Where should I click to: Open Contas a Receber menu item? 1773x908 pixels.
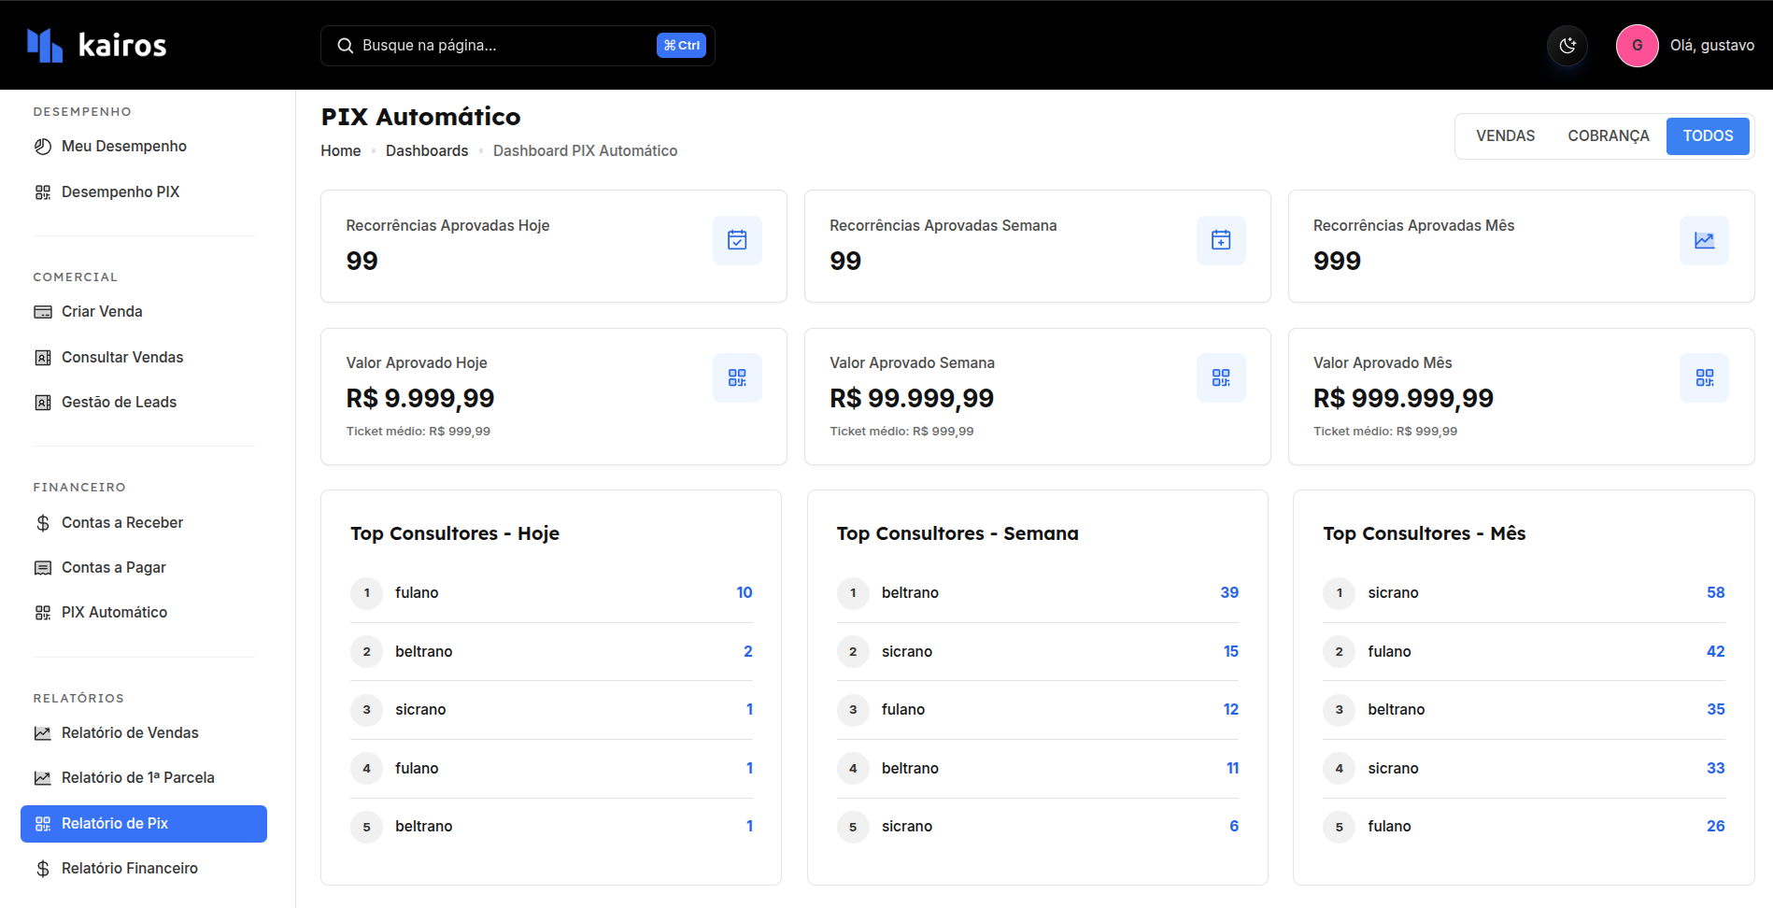(x=121, y=523)
